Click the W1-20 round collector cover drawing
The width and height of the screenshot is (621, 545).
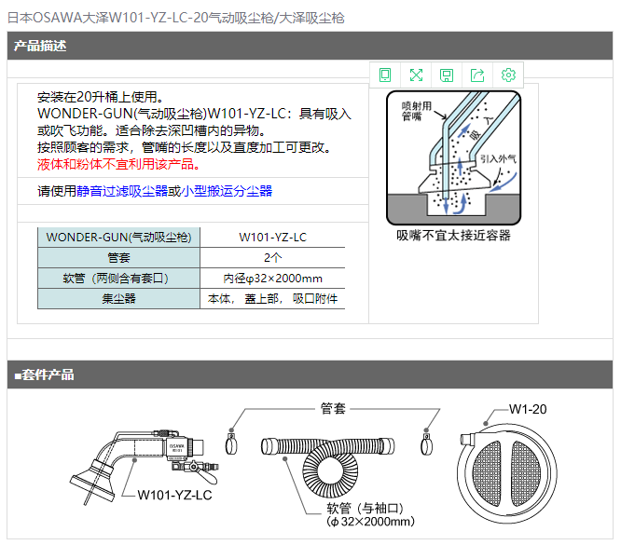coord(509,466)
